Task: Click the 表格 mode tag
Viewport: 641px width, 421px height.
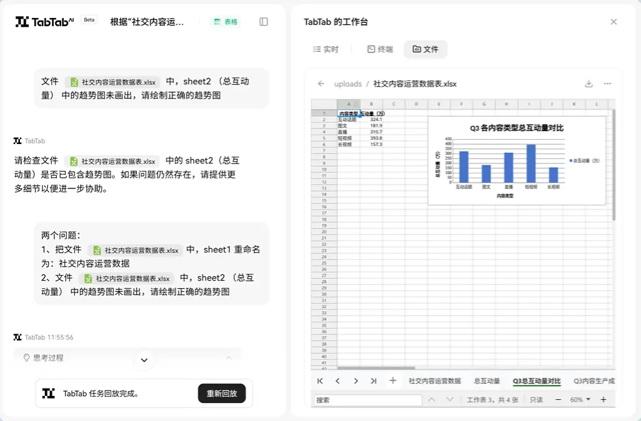Action: [226, 22]
